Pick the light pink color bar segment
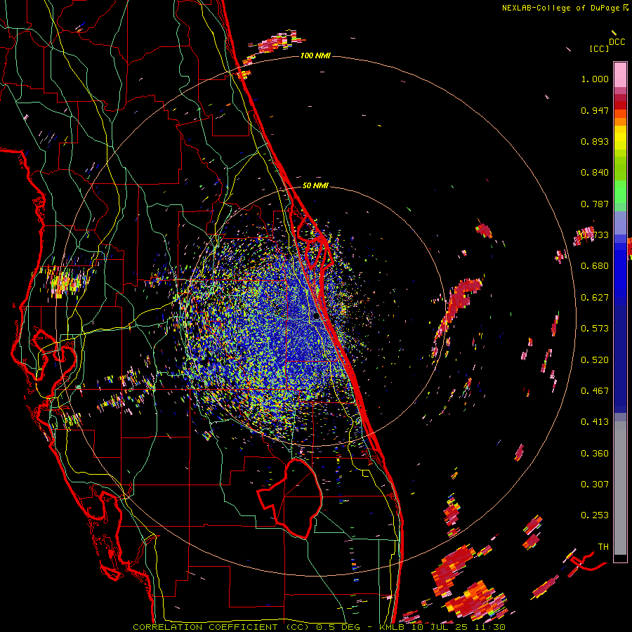 pos(620,74)
